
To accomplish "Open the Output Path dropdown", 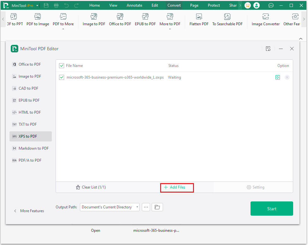I will click(110, 207).
